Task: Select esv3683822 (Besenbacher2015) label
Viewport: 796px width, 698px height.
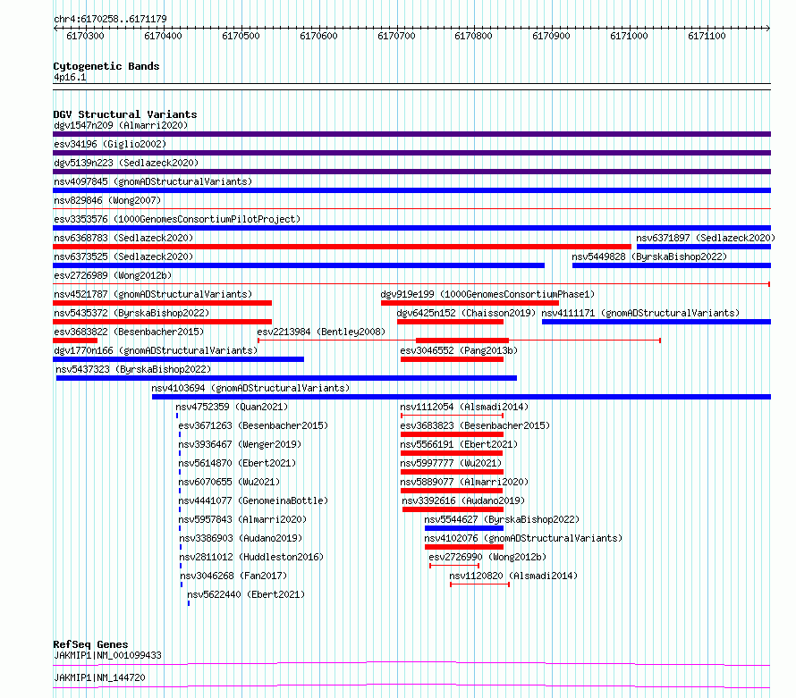Action: pyautogui.click(x=129, y=332)
